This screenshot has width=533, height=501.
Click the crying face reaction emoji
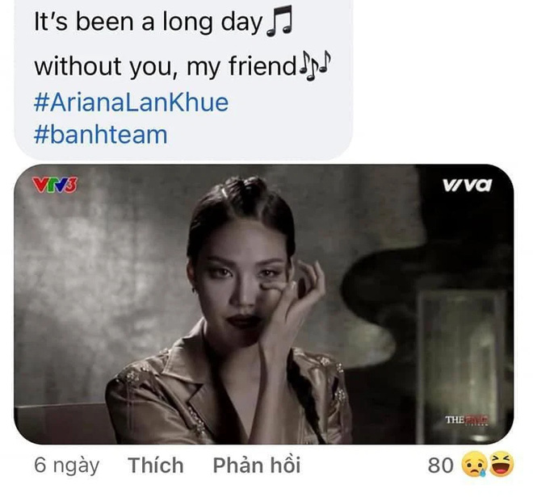474,465
